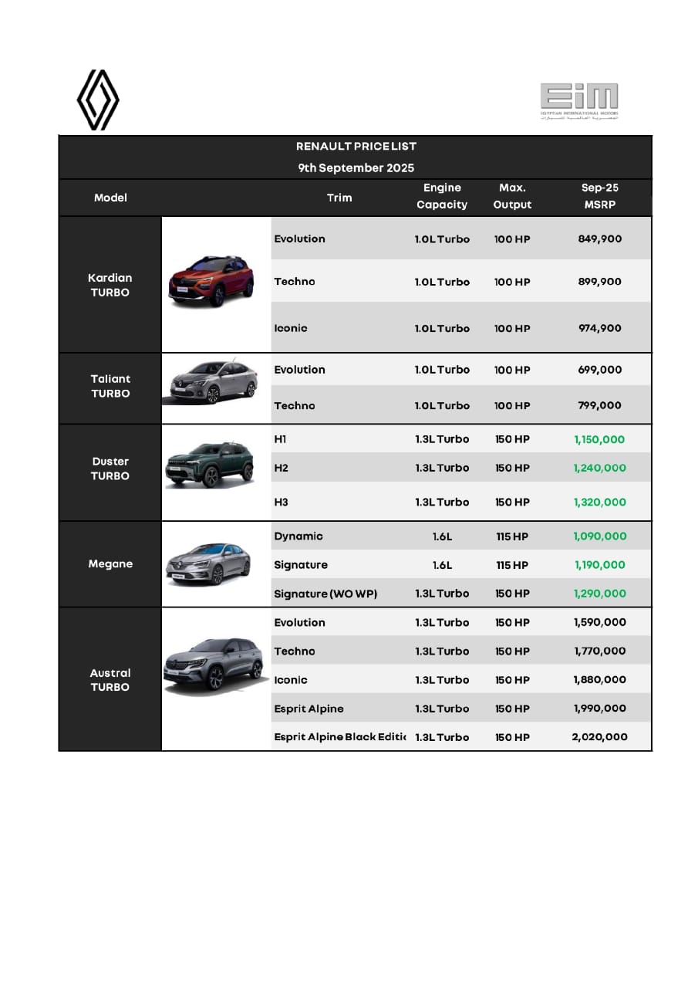Click the Taliant "Techno" trim
Viewport: 698px width, 988px height.
[295, 405]
